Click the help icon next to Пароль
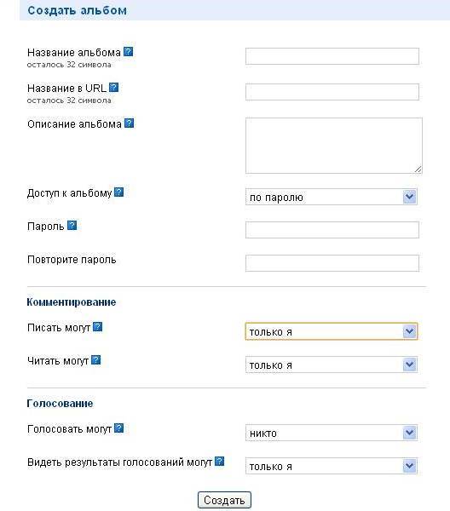 click(72, 226)
